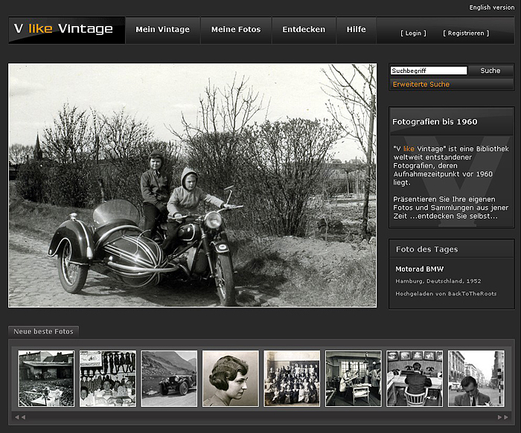Open Erweiterte Suche
Image resolution: width=521 pixels, height=433 pixels.
click(421, 85)
